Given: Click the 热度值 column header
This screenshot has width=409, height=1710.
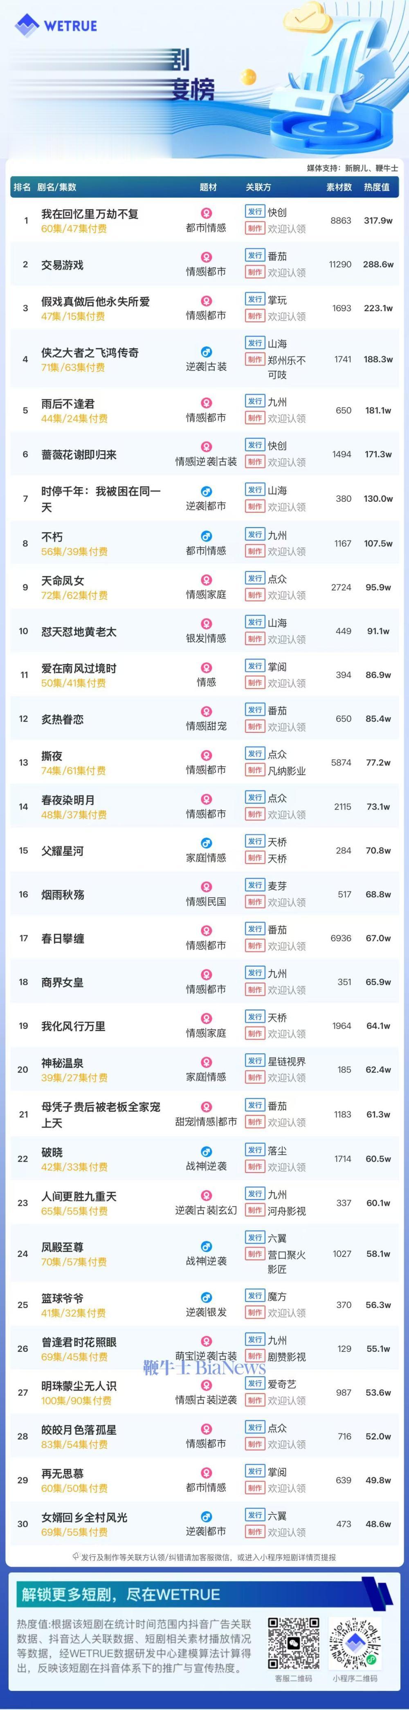Looking at the screenshot, I should 377,187.
